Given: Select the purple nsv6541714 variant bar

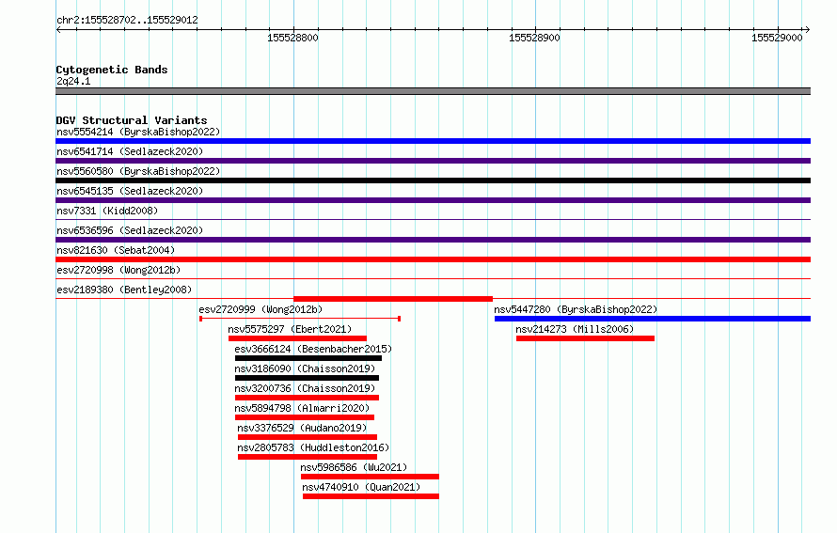Looking at the screenshot, I should tap(433, 161).
